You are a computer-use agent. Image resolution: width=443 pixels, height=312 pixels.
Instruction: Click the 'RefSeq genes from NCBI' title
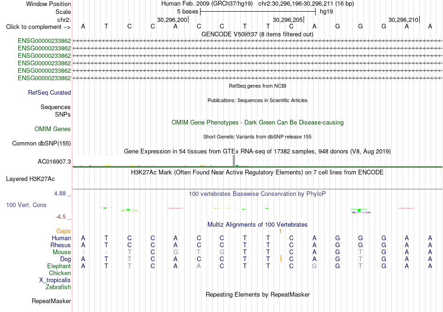tap(257, 86)
